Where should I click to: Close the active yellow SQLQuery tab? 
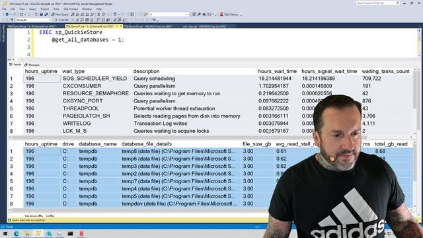[x=121, y=26]
